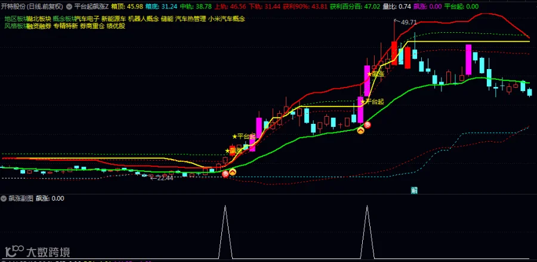Image resolution: width=537 pixels, height=262 pixels.
Task: Select the red 多 marker beneath the second ★平台起
Action: click(x=368, y=125)
